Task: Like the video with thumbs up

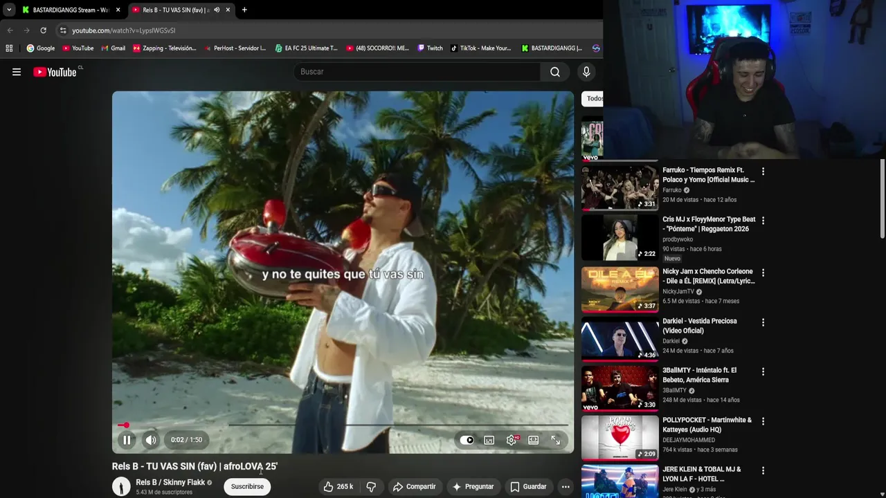Action: pyautogui.click(x=338, y=487)
